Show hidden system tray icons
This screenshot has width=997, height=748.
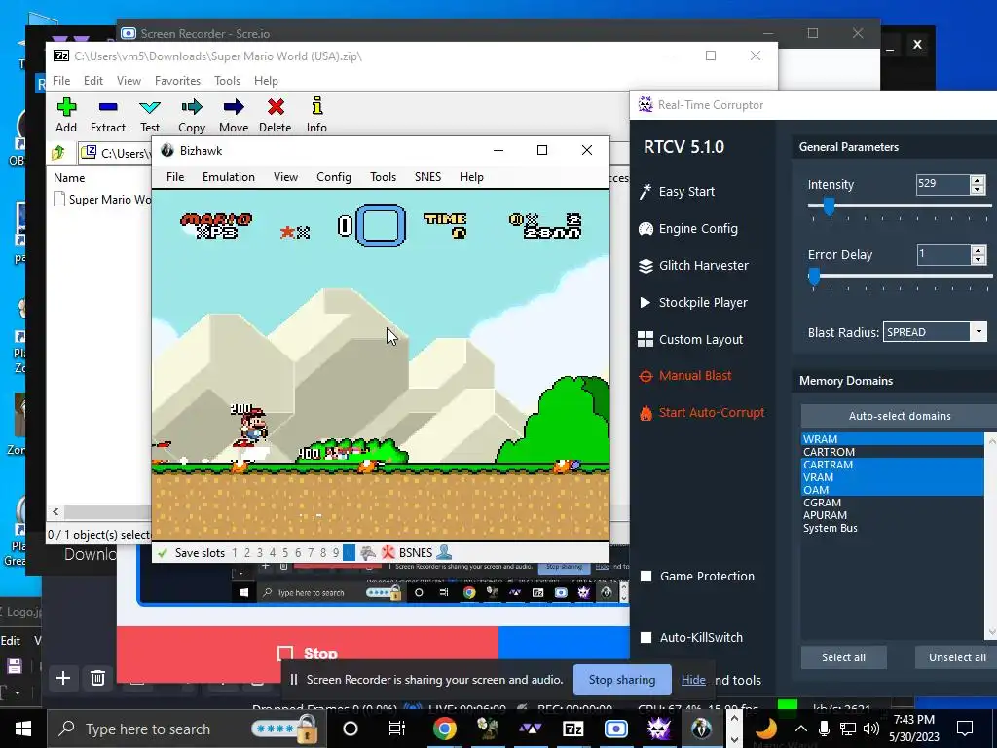click(801, 729)
